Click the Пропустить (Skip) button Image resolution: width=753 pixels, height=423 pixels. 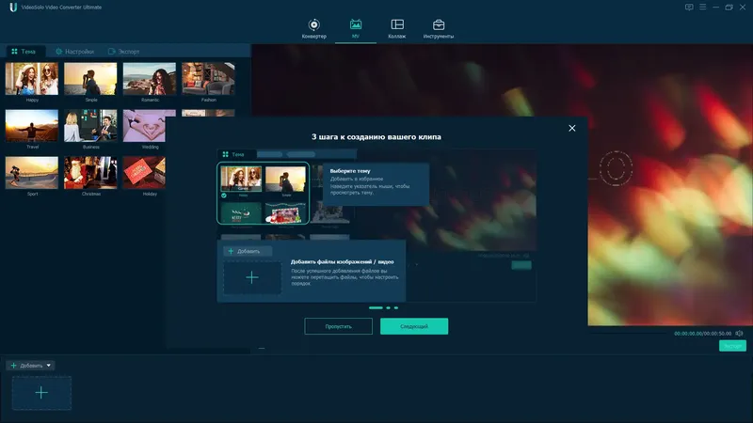point(338,326)
